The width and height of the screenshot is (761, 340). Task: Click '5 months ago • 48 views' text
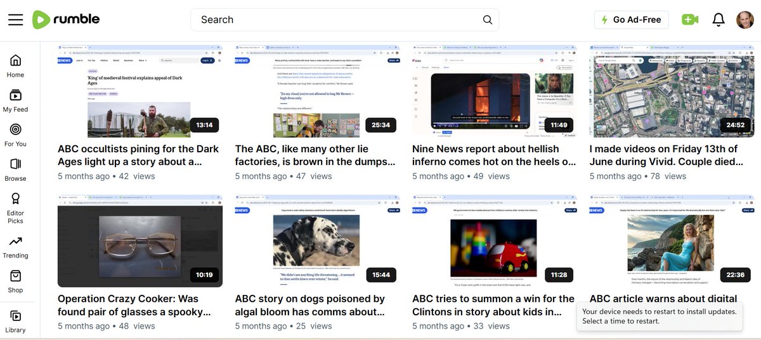tap(106, 326)
